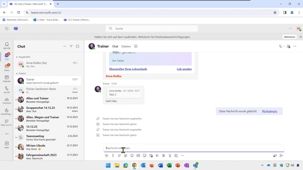The image size is (303, 170).
Task: Show hidden system tray icons
Action: click(x=262, y=165)
